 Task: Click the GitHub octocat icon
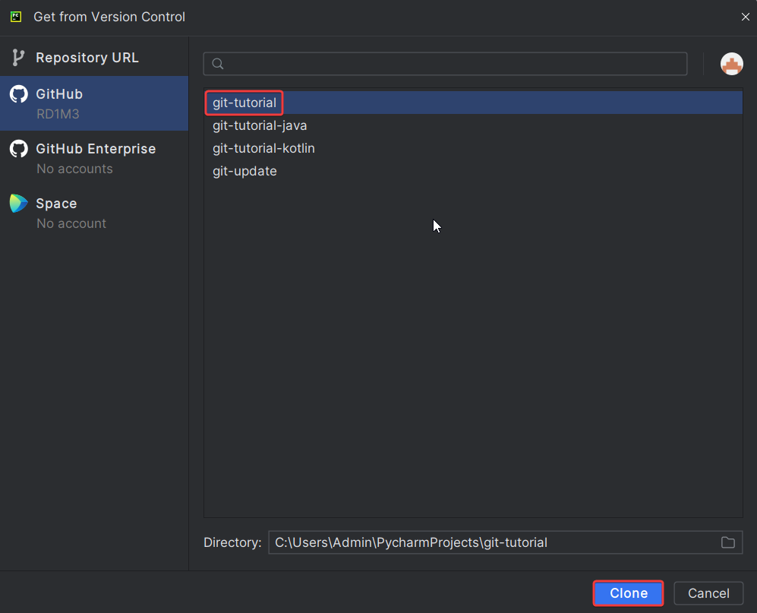(x=19, y=93)
